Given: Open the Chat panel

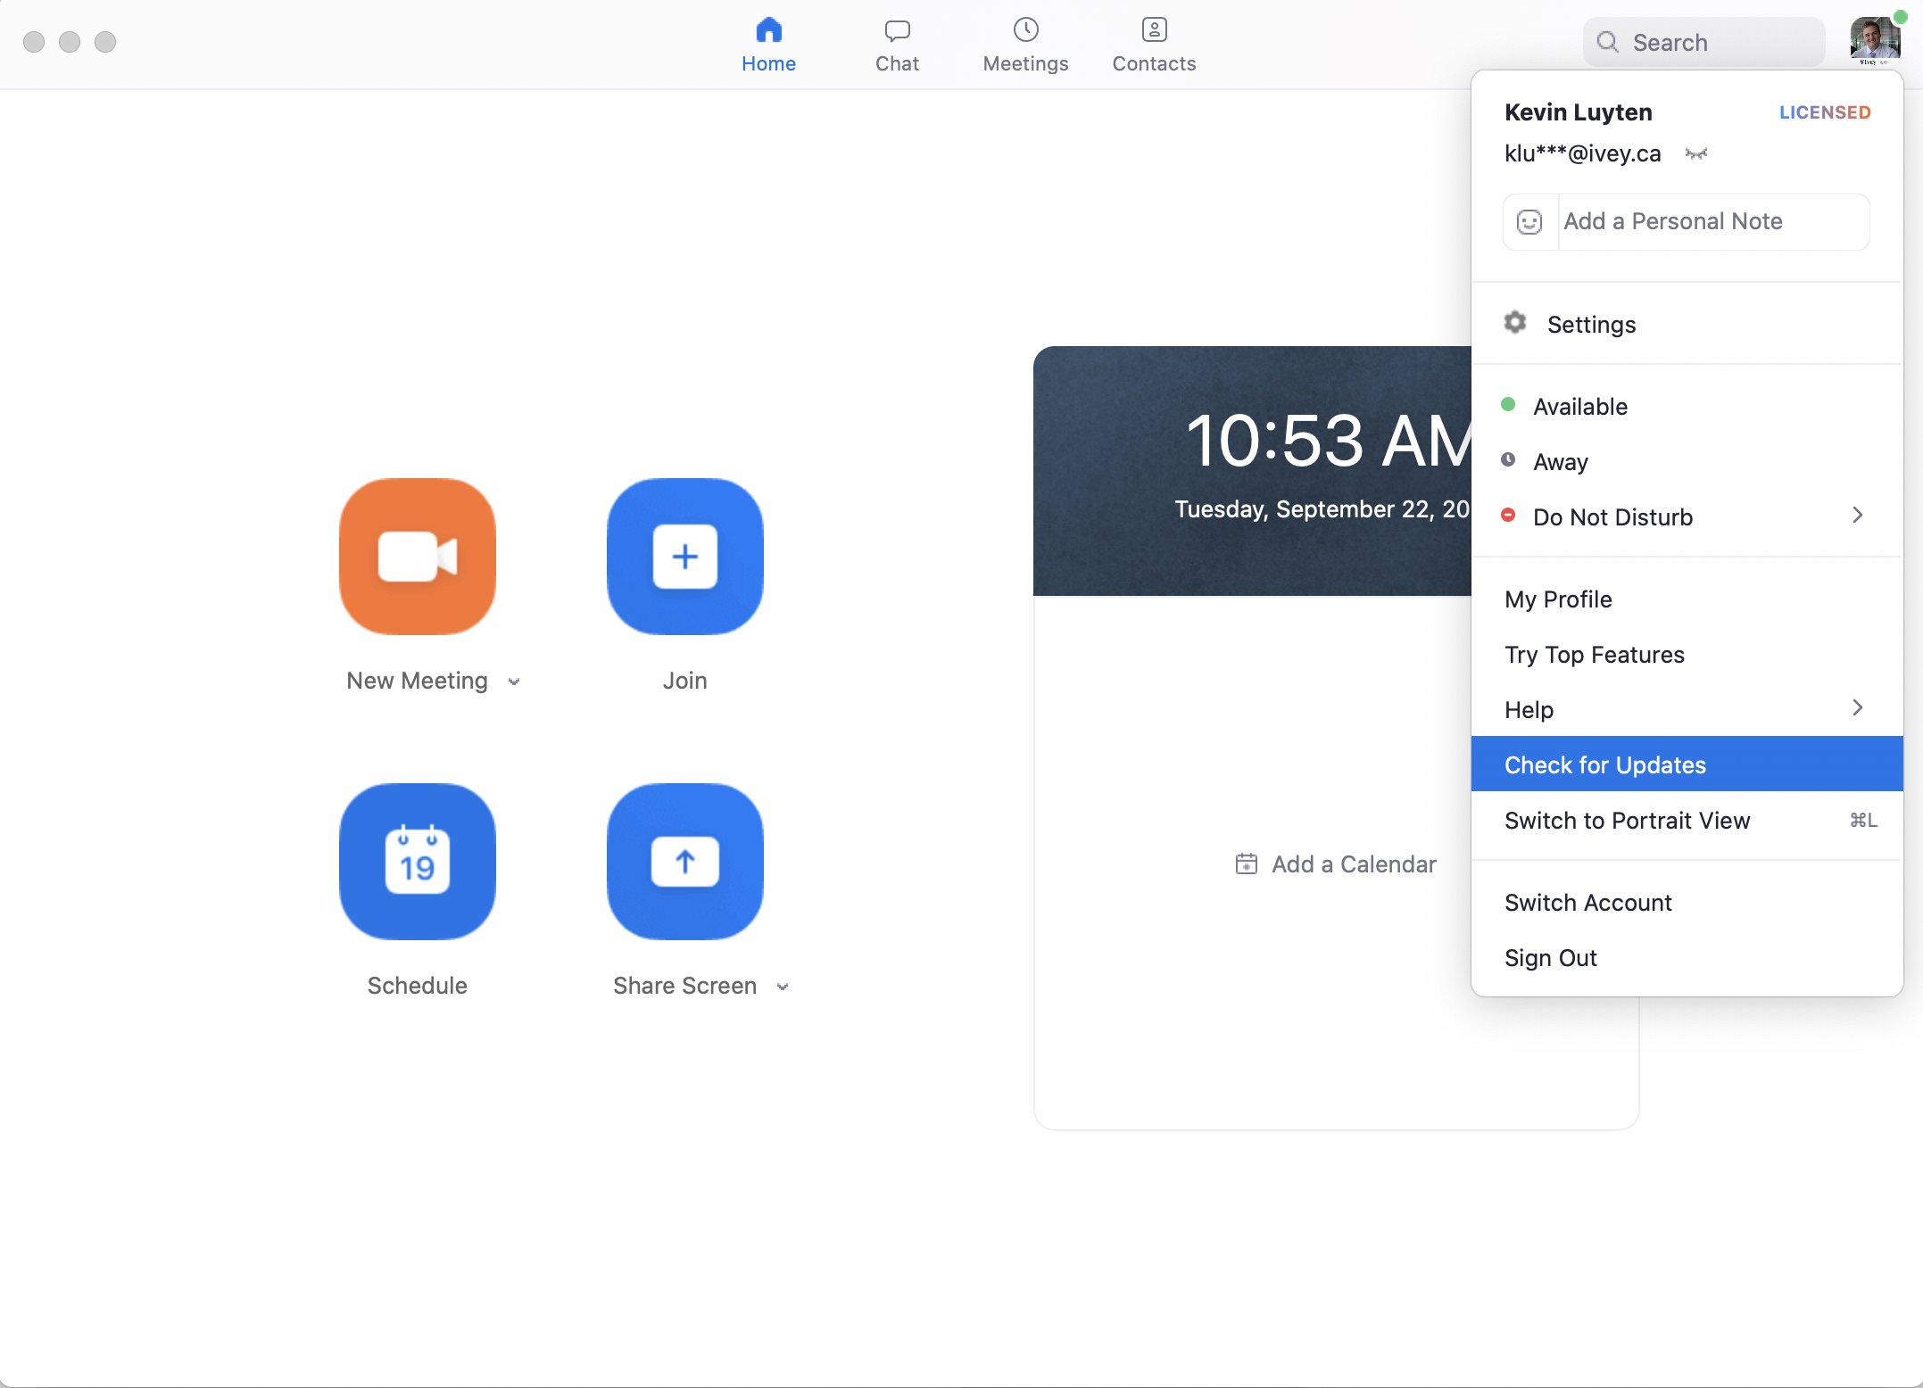Looking at the screenshot, I should point(896,42).
